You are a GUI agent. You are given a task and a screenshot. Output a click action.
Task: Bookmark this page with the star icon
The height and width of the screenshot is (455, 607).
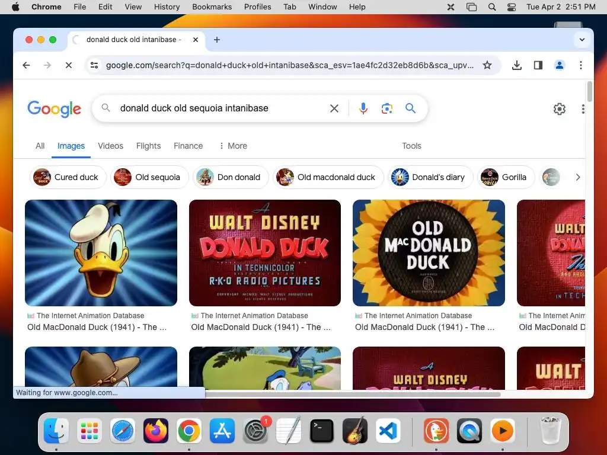click(x=487, y=65)
